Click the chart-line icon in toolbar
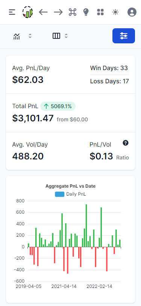141x306 pixels. pyautogui.click(x=17, y=36)
